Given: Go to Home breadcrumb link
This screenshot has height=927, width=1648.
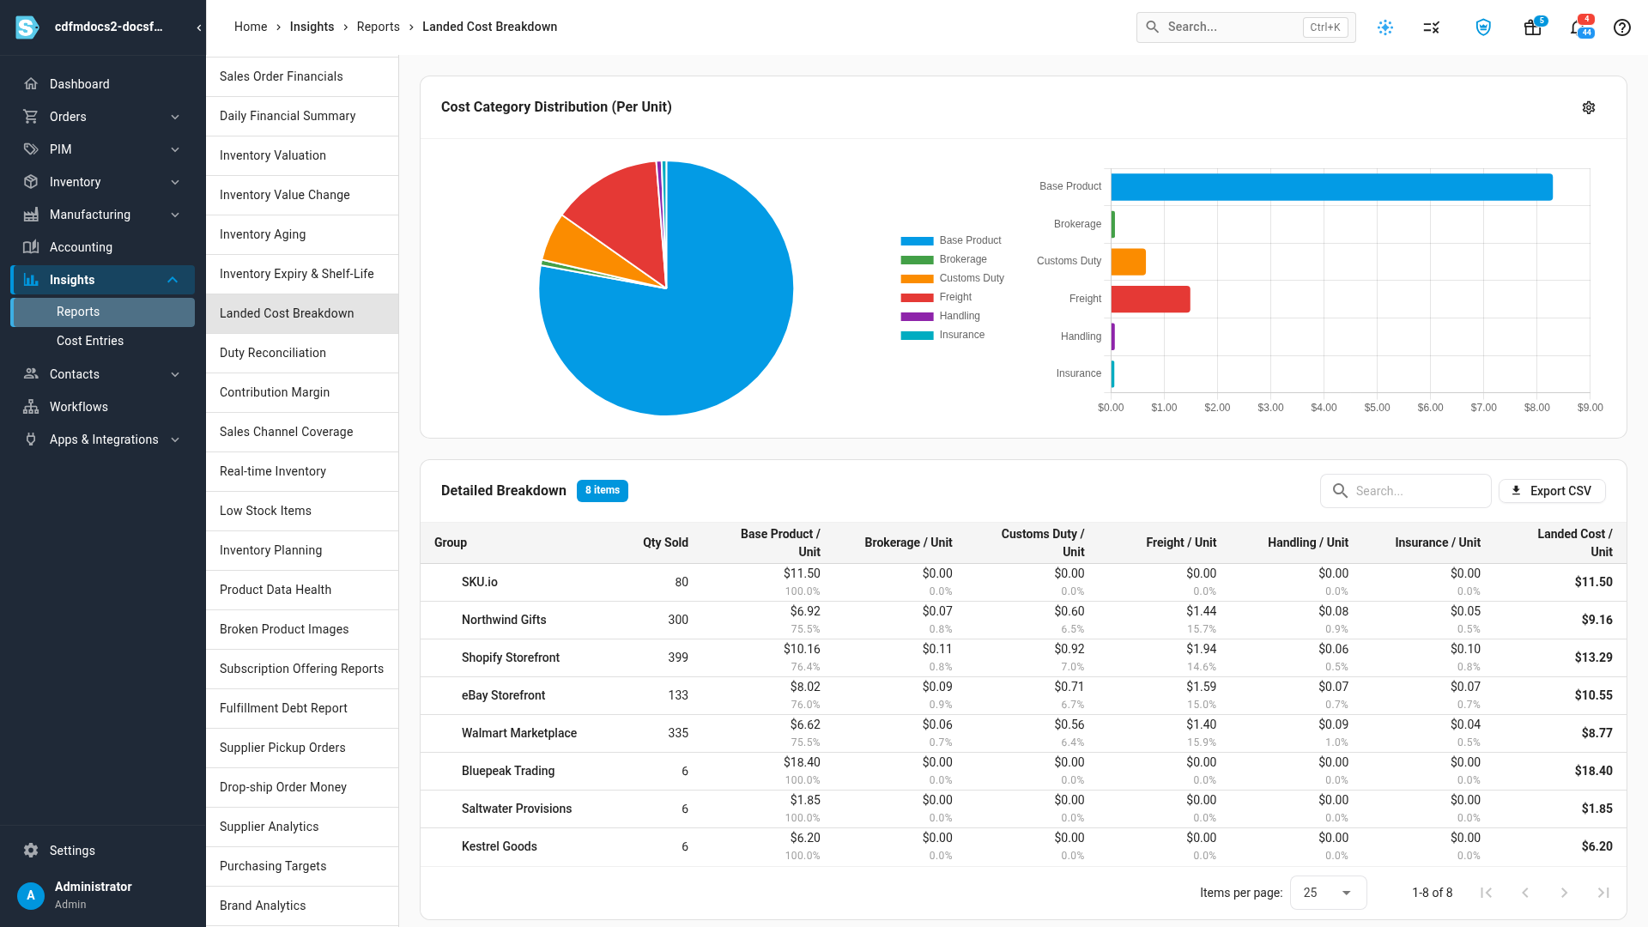Looking at the screenshot, I should click(x=251, y=27).
